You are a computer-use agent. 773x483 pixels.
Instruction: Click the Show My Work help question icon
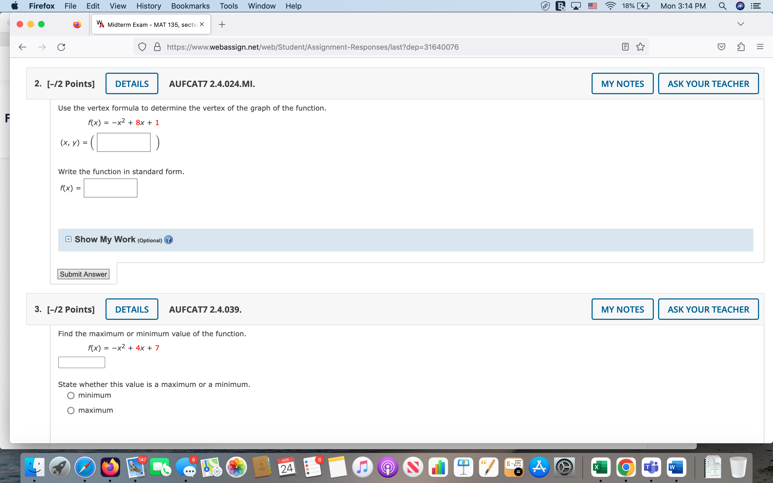169,240
